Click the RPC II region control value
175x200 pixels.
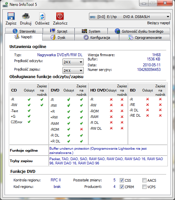56,180
